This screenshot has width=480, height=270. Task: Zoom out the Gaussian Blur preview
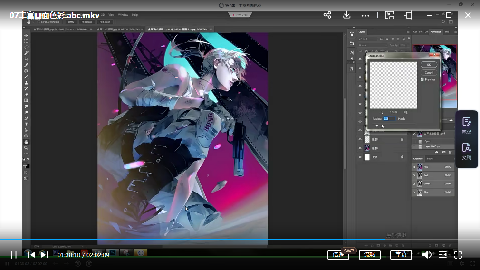[x=381, y=112]
